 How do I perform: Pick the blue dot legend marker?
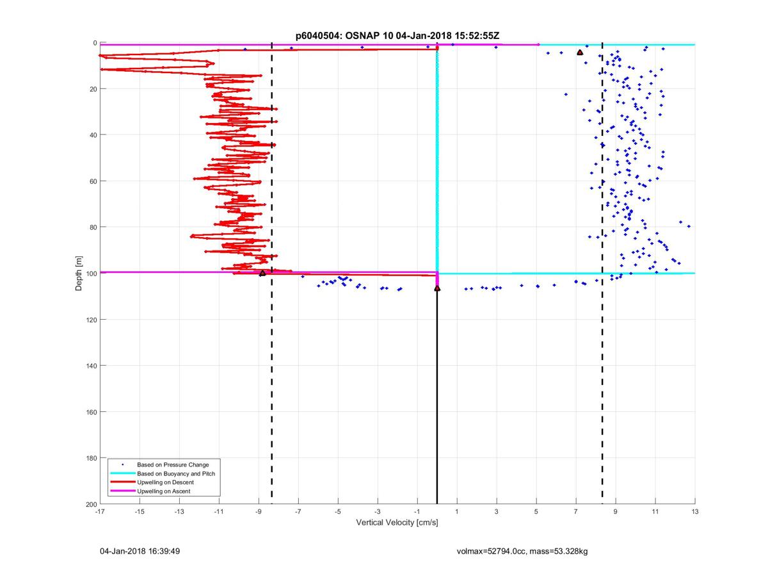point(122,464)
